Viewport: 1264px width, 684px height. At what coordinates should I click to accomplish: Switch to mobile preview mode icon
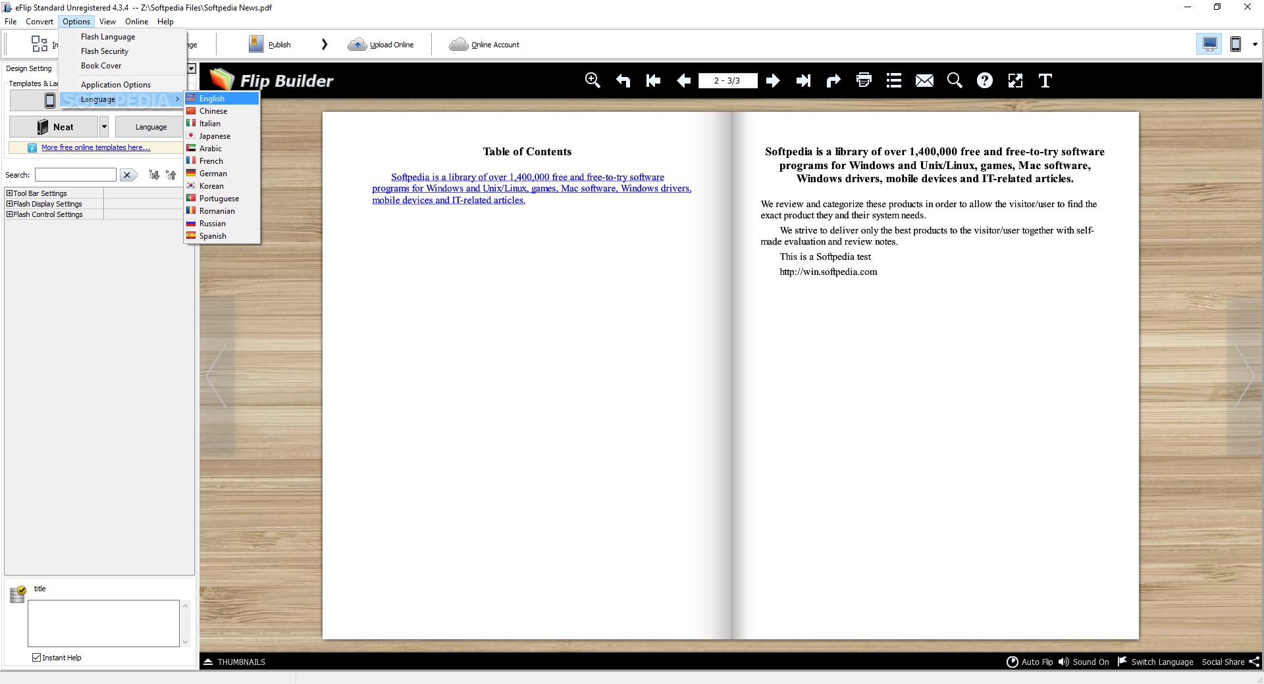[x=1236, y=44]
